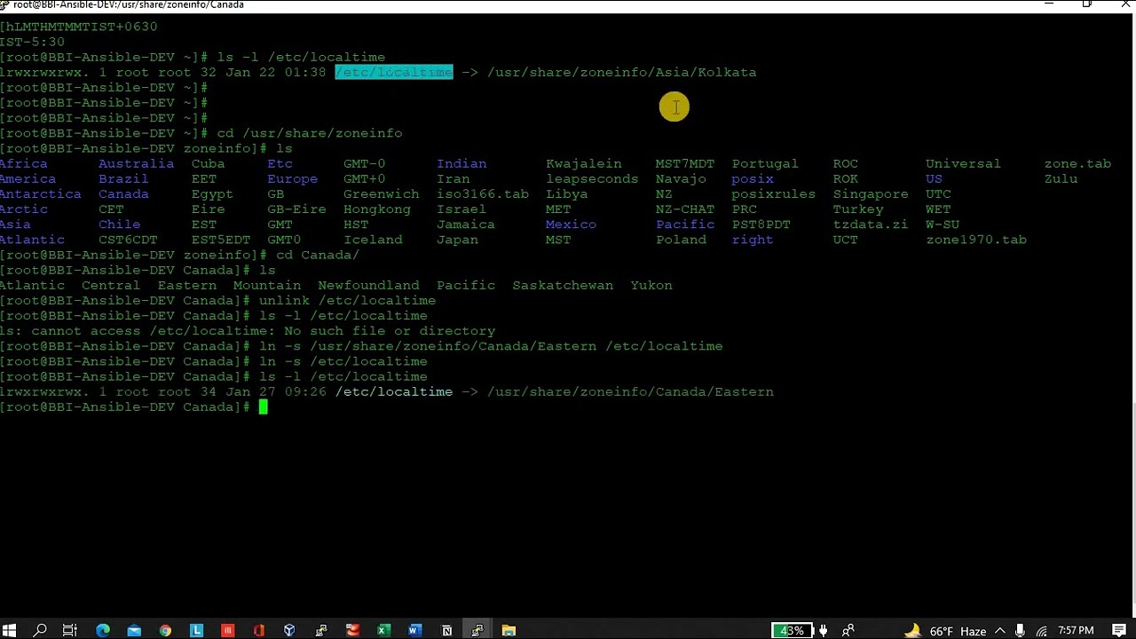
Task: Click 'Kwajalein' in the listing
Action: (x=584, y=163)
